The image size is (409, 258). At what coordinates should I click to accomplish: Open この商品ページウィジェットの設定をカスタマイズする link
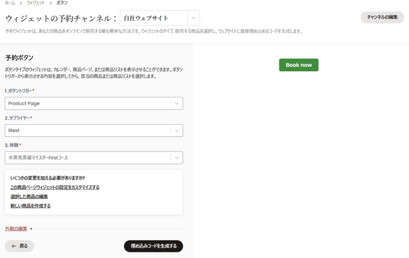54,187
